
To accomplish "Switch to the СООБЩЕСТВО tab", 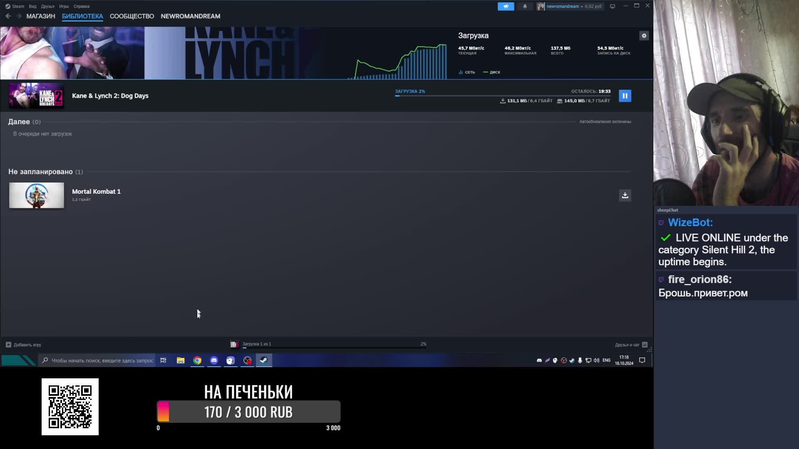I will 132,16.
